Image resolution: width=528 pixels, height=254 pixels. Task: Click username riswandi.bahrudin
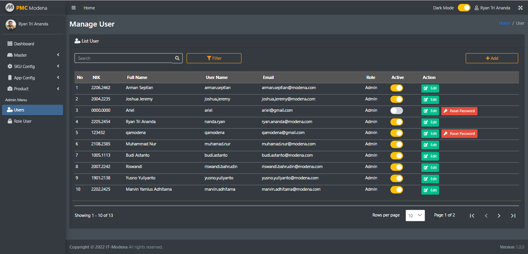tap(221, 166)
